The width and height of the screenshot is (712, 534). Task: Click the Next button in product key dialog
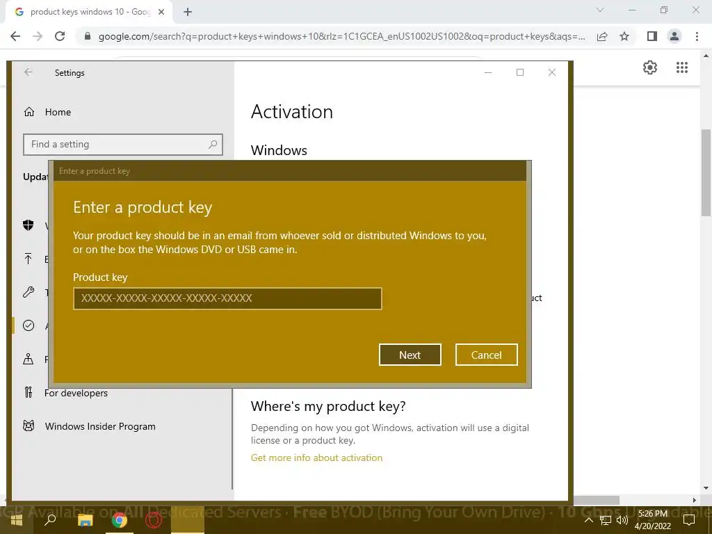pos(410,355)
